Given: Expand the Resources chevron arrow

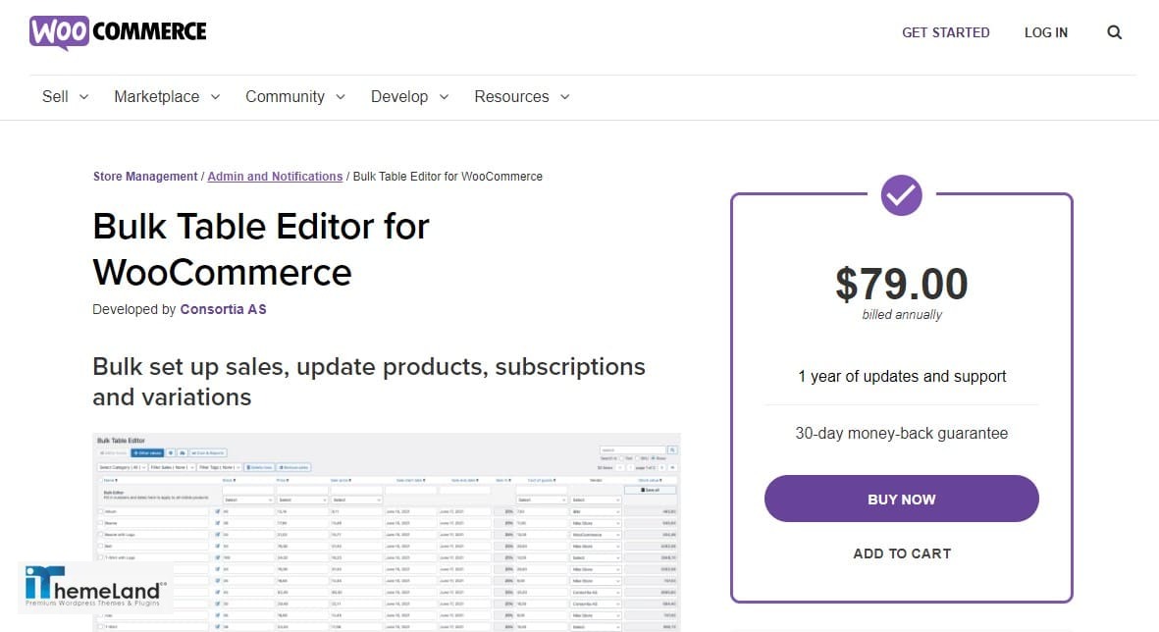Looking at the screenshot, I should coord(564,97).
